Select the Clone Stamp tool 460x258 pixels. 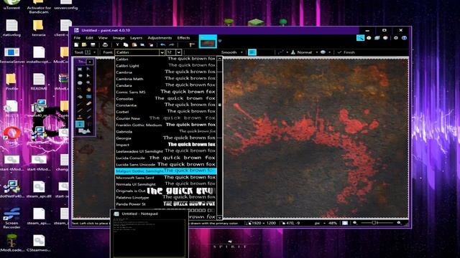(80, 118)
